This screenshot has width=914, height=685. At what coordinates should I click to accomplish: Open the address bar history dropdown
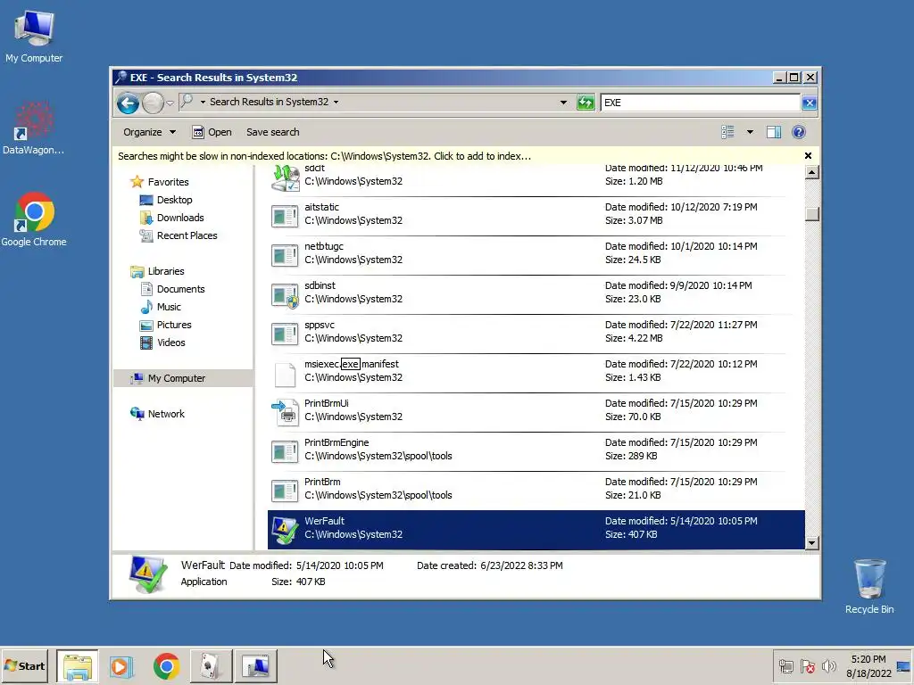click(x=563, y=103)
